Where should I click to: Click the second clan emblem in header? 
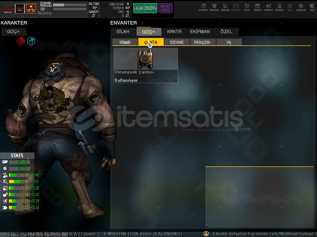(20, 9)
